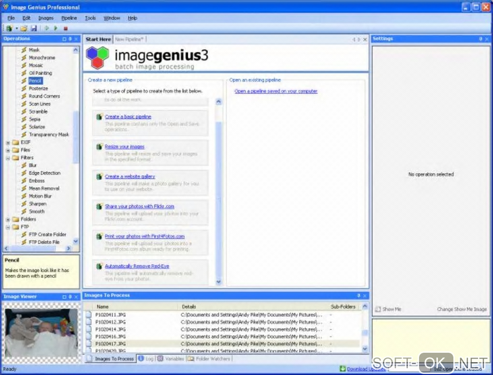This screenshot has width=493, height=375.
Task: Click the red Stop toolbar icon
Action: [66, 29]
